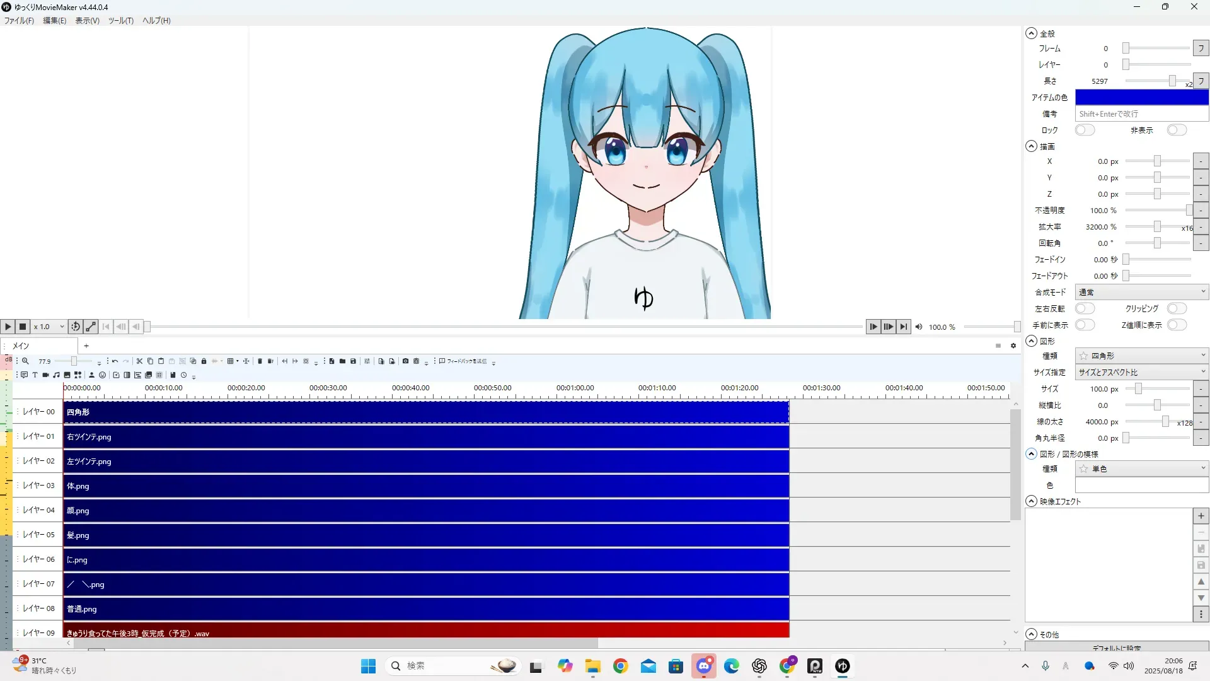Open the ファイル(F) menu
Image resolution: width=1210 pixels, height=681 pixels.
click(x=19, y=21)
